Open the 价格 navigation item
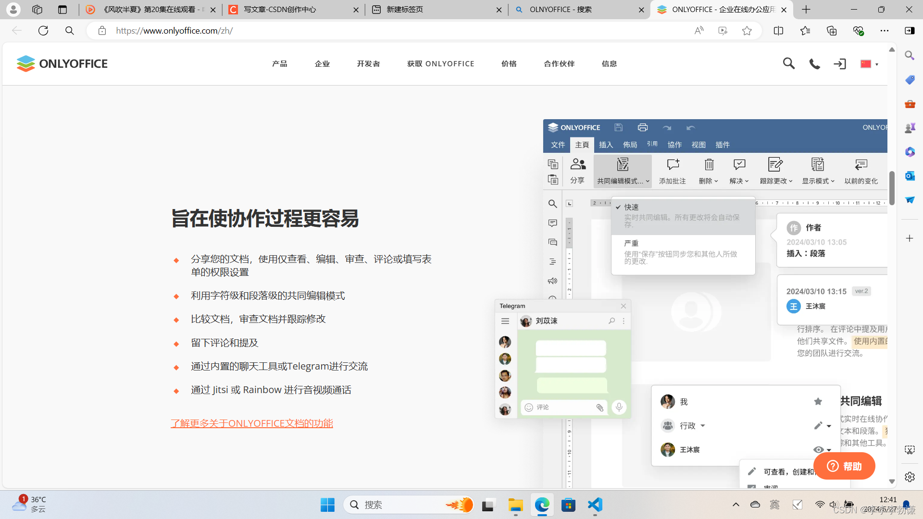The height and width of the screenshot is (519, 923). [509, 64]
